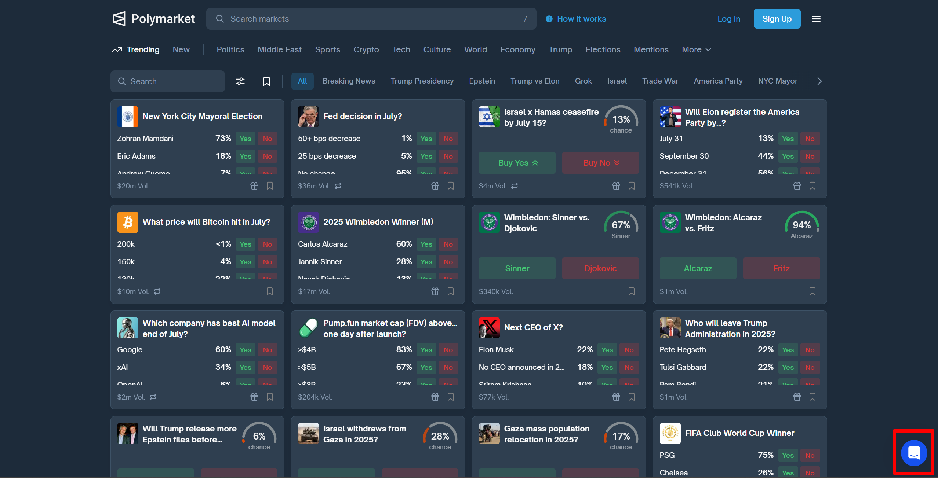
Task: Click the filter sliders icon next to Search
Action: [240, 81]
